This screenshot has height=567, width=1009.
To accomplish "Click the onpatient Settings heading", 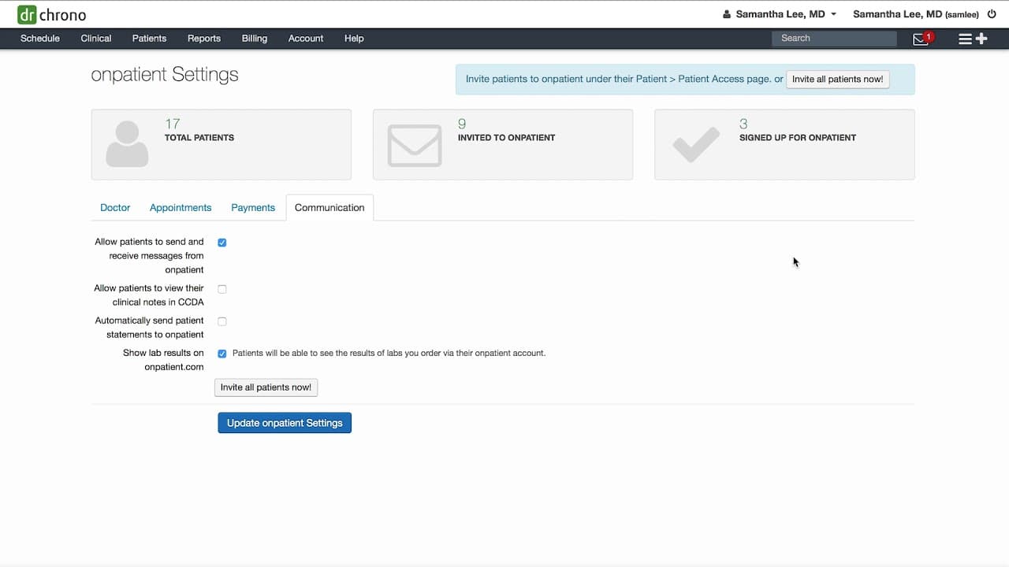I will [x=165, y=75].
